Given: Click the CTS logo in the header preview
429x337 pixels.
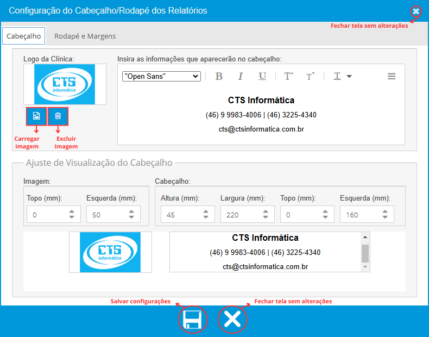Looking at the screenshot, I should 110,252.
